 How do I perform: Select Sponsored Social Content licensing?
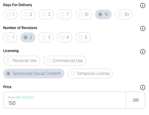34,74
